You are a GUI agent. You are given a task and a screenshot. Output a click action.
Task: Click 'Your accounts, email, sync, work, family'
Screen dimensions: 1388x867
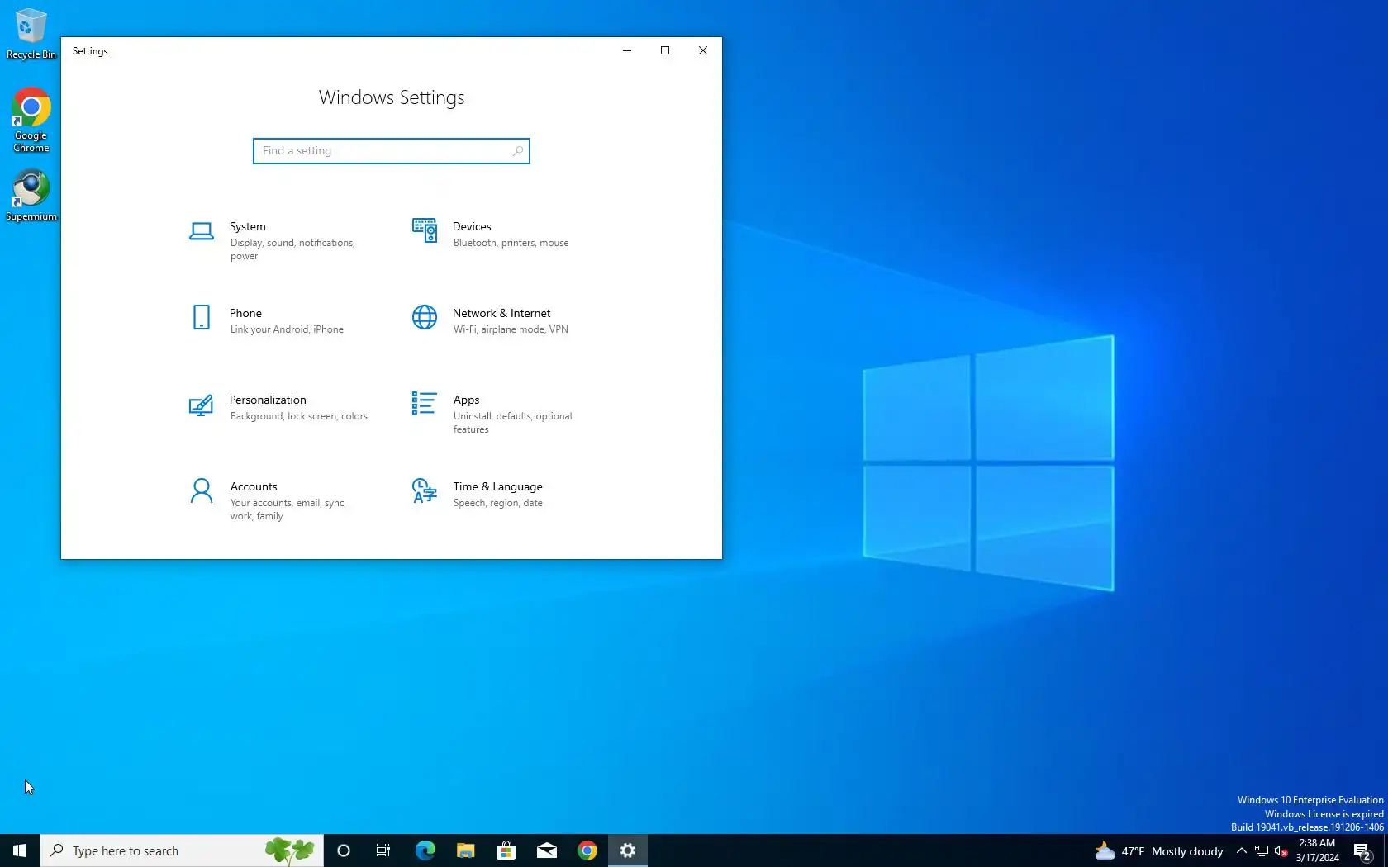click(288, 509)
